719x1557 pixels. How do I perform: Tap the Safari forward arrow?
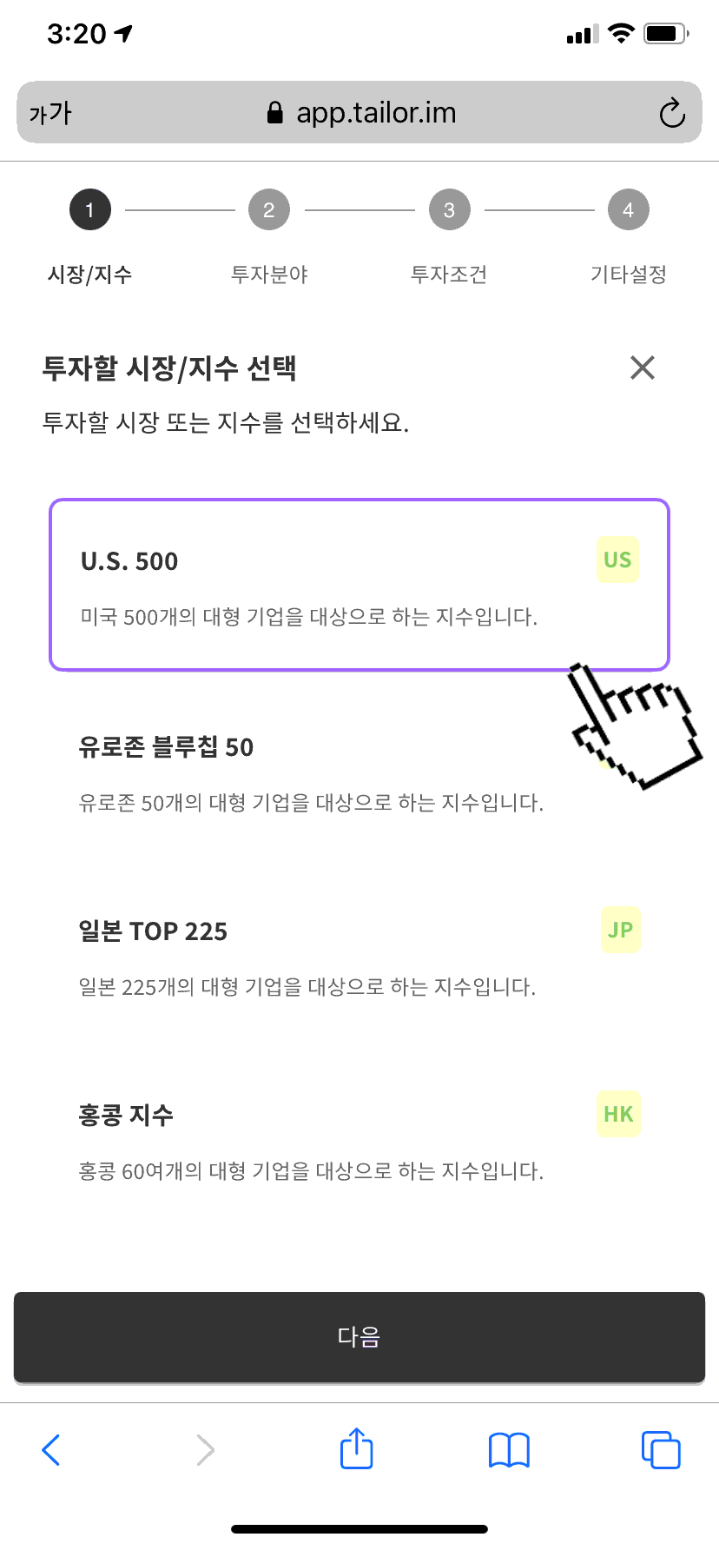pos(205,1450)
